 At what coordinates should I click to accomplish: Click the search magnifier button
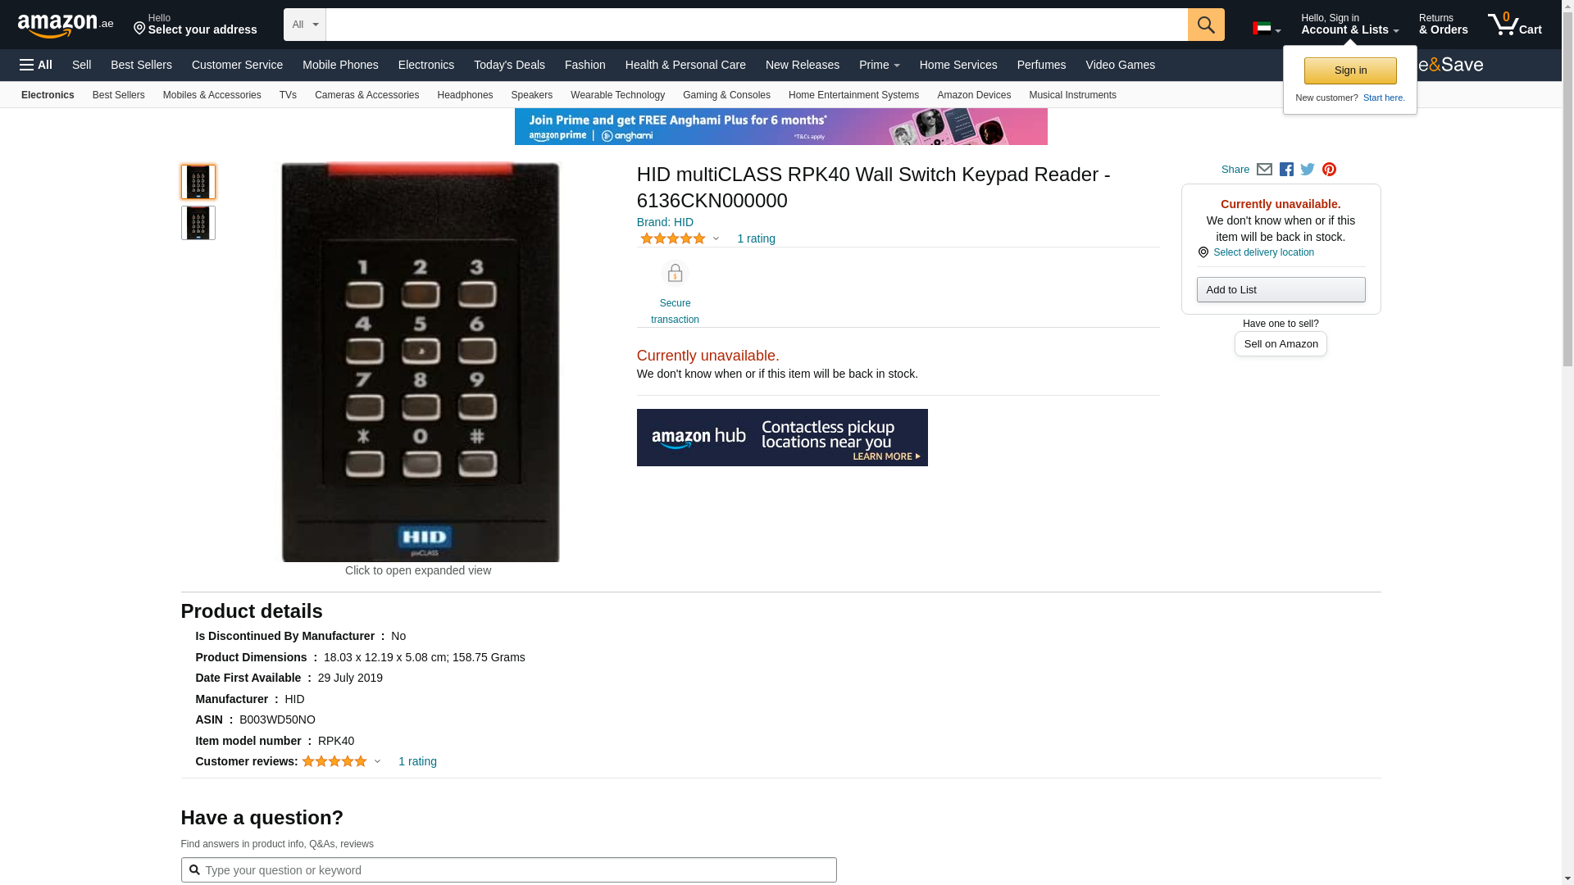click(1206, 25)
